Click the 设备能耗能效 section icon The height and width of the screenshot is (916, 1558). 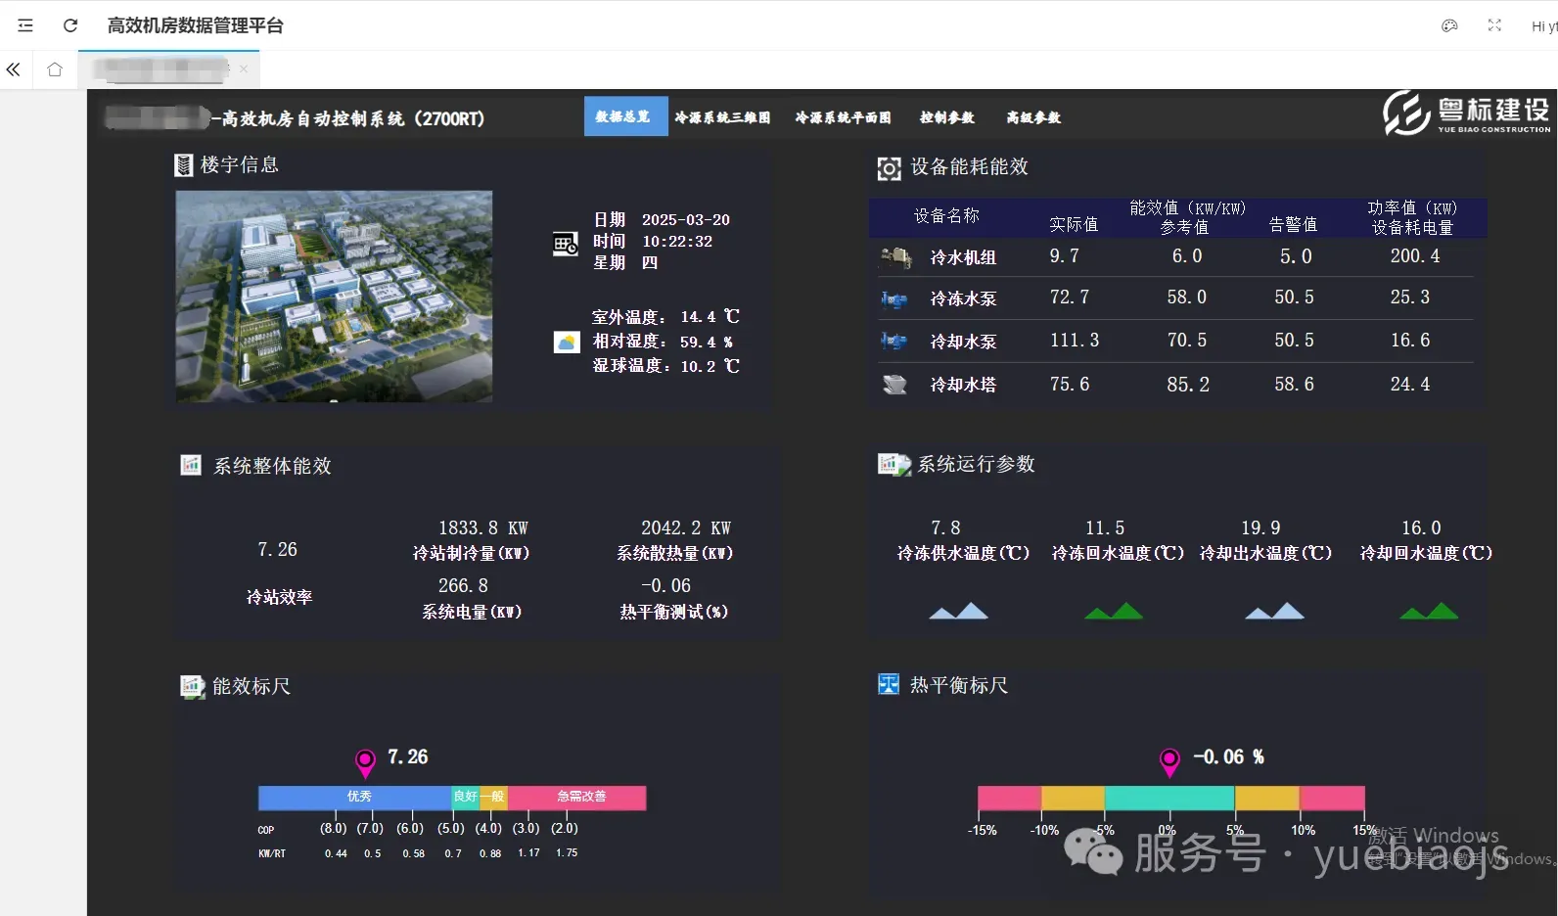point(889,168)
